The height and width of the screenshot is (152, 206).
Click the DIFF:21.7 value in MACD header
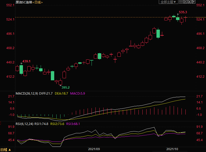click(x=46, y=93)
